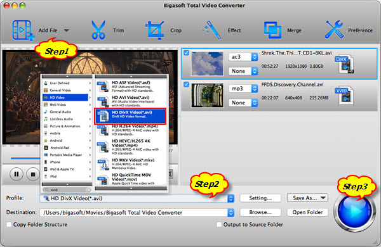Image resolution: width=381 pixels, height=247 pixels.
Task: Clear the xvid search field
Action: coord(89,190)
